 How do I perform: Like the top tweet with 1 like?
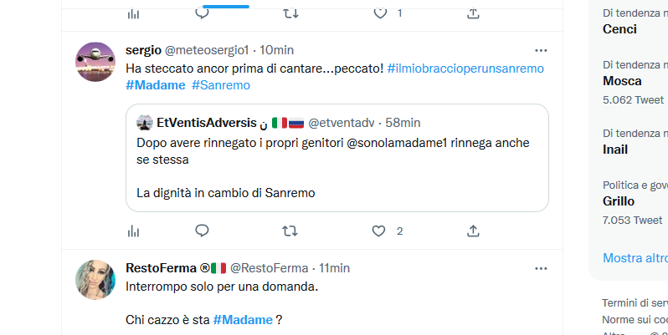(379, 13)
